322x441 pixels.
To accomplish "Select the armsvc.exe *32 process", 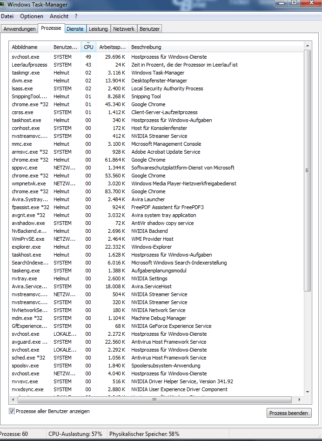I will pyautogui.click(x=156, y=152).
